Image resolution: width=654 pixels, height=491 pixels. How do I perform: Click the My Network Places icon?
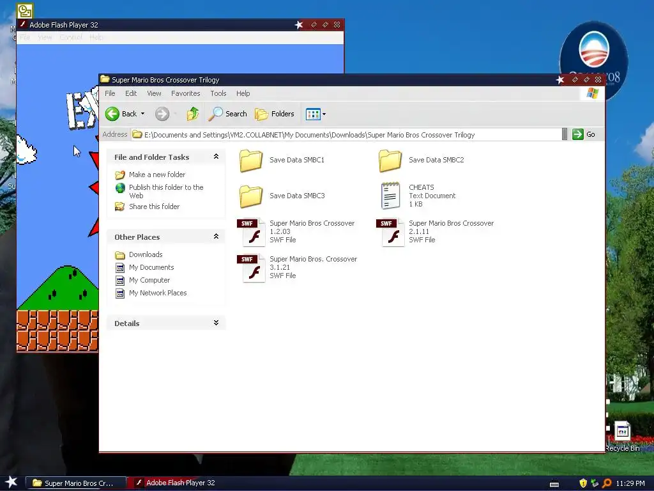click(119, 293)
